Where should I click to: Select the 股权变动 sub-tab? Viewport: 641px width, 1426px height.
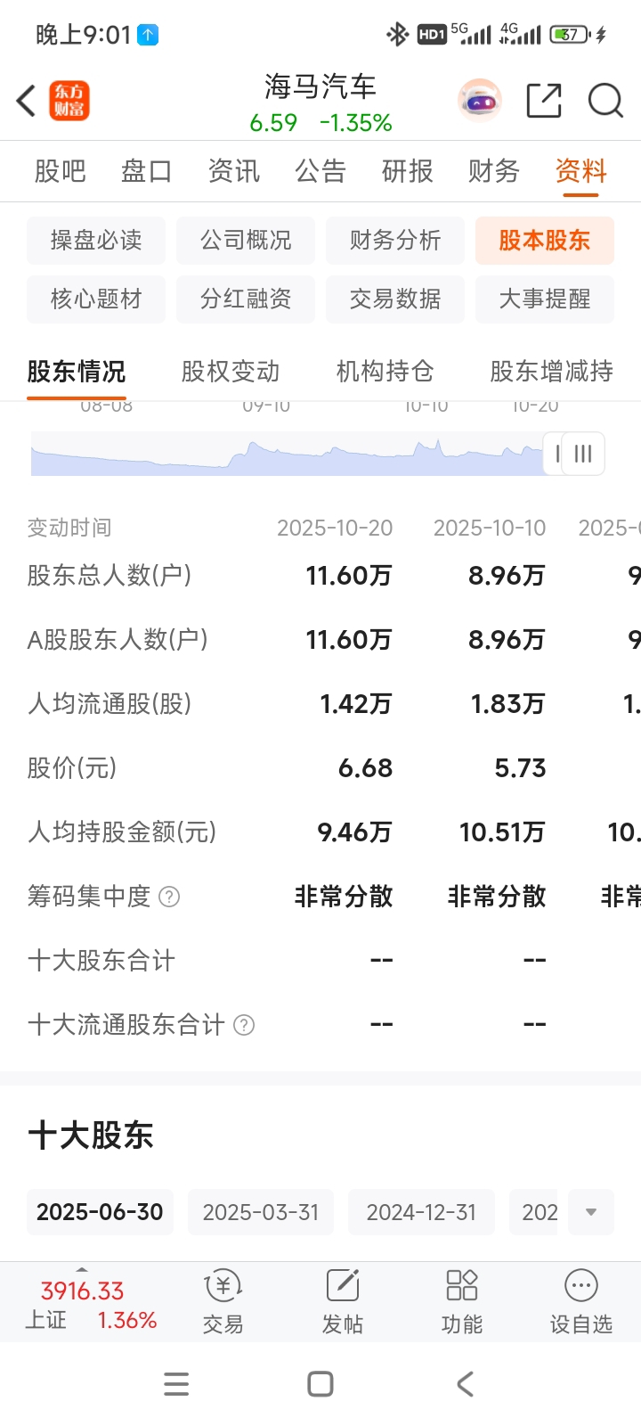pos(231,371)
